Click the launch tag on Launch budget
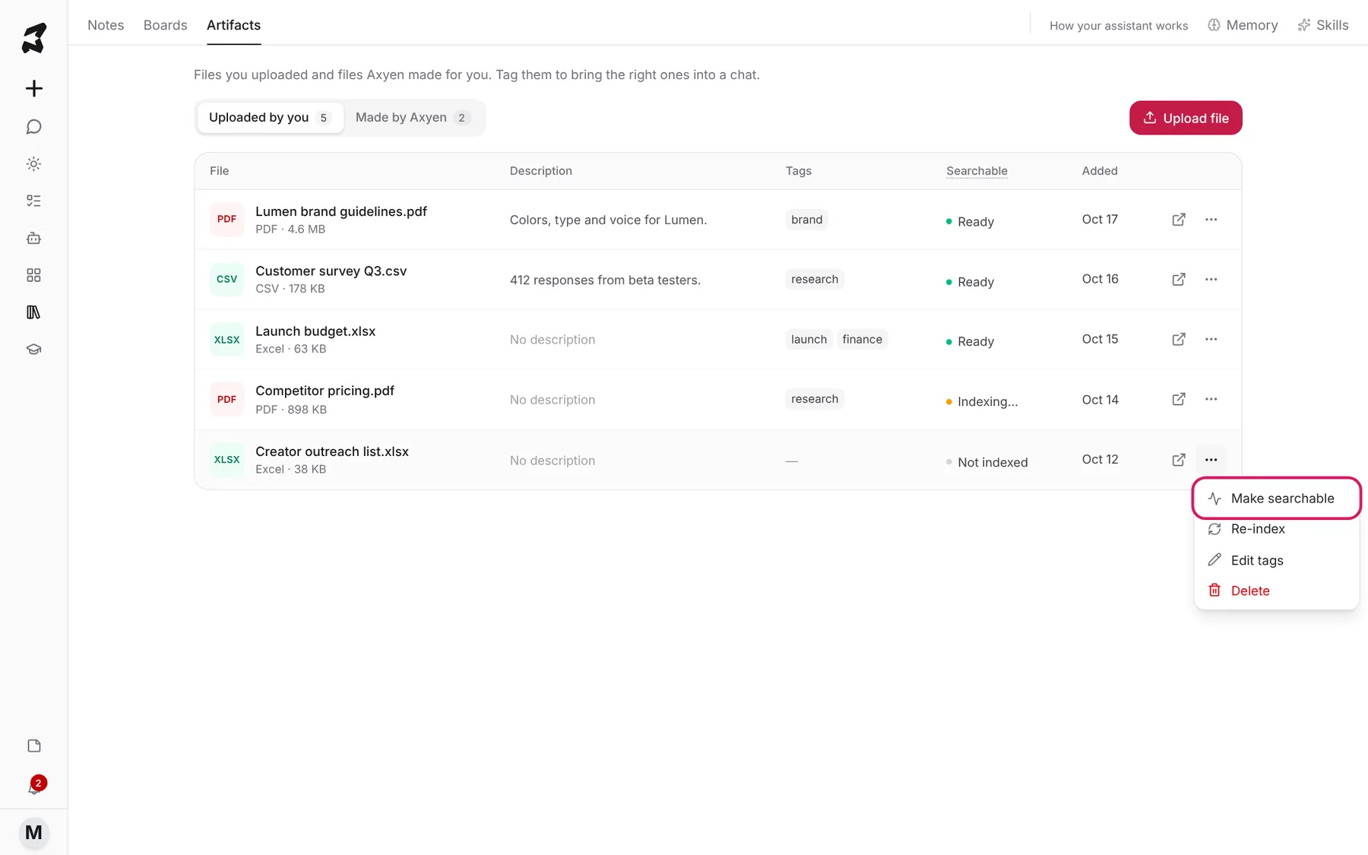The height and width of the screenshot is (855, 1368). [x=809, y=339]
